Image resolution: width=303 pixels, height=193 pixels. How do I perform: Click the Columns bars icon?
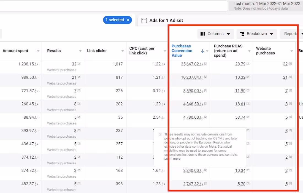click(203, 34)
